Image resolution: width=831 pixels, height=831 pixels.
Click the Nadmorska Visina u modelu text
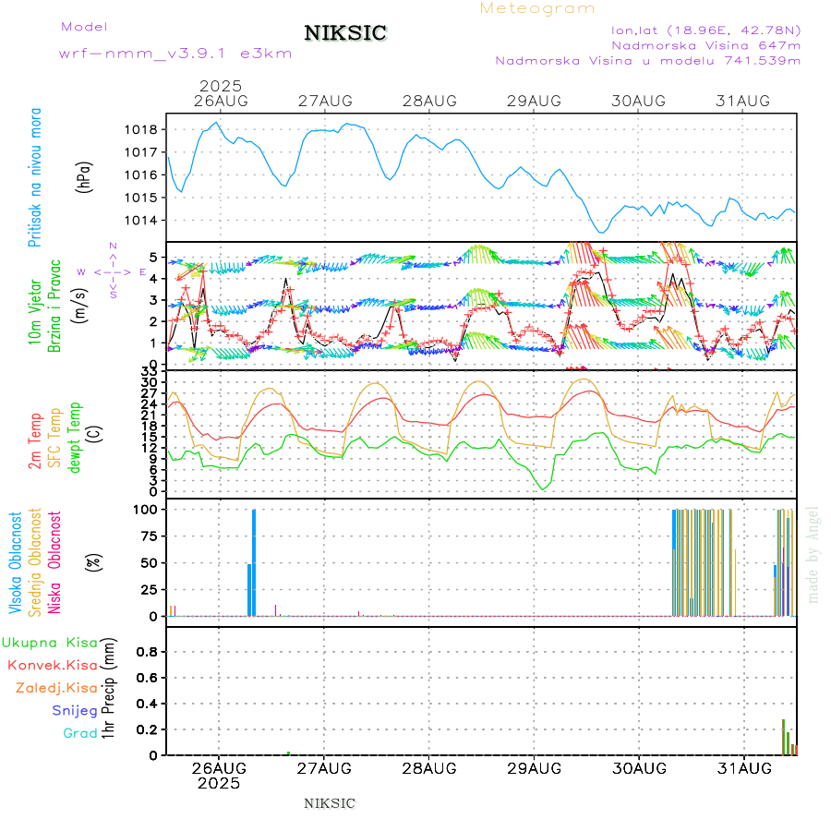tap(647, 61)
